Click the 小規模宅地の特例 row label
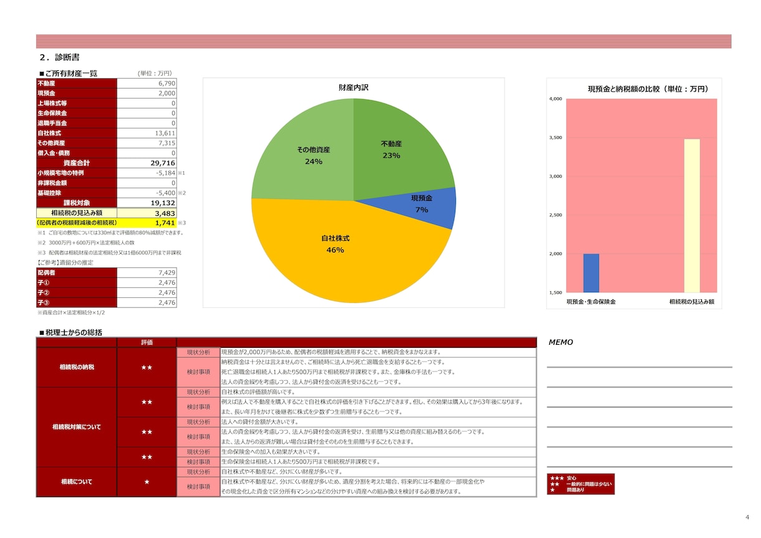Image resolution: width=761 pixels, height=538 pixels. [77, 173]
